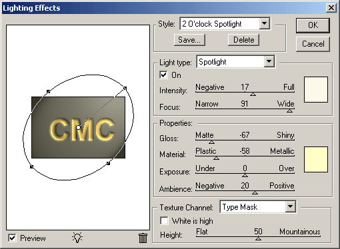Click the Save... button
The height and width of the screenshot is (249, 340).
[x=189, y=40]
